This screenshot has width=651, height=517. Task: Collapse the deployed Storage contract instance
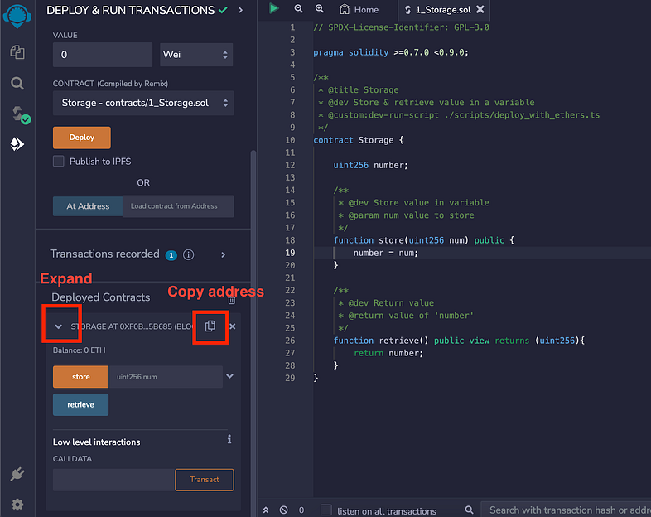pyautogui.click(x=59, y=326)
